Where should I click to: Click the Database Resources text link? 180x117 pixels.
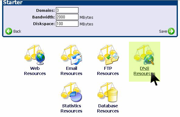pyautogui.click(x=108, y=108)
